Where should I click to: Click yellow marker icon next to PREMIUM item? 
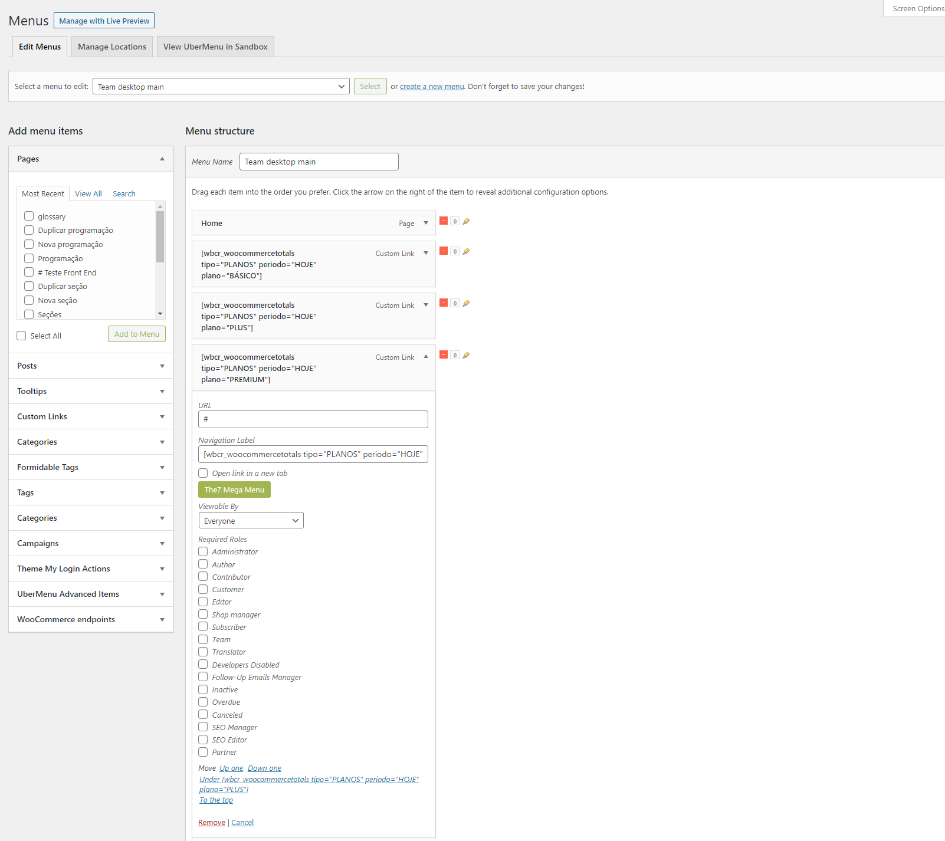point(466,355)
